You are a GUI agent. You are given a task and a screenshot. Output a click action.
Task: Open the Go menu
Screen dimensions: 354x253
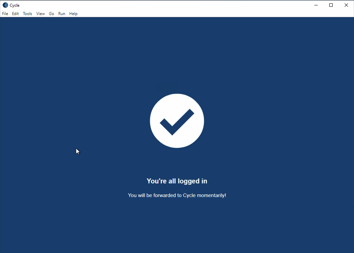point(51,14)
